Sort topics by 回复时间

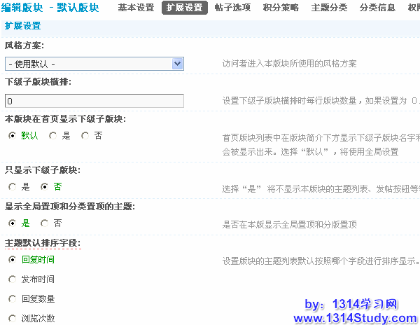[12, 259]
